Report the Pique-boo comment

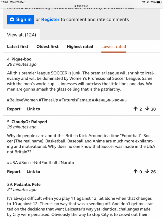pyautogui.click(x=14, y=109)
